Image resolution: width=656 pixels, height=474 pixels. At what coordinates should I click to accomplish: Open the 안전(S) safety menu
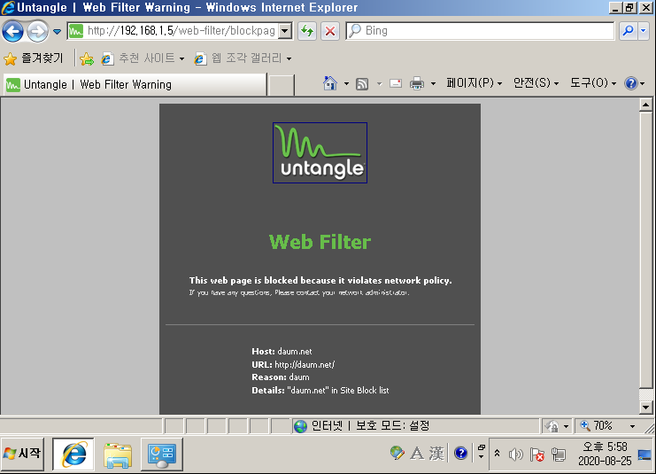pyautogui.click(x=536, y=83)
